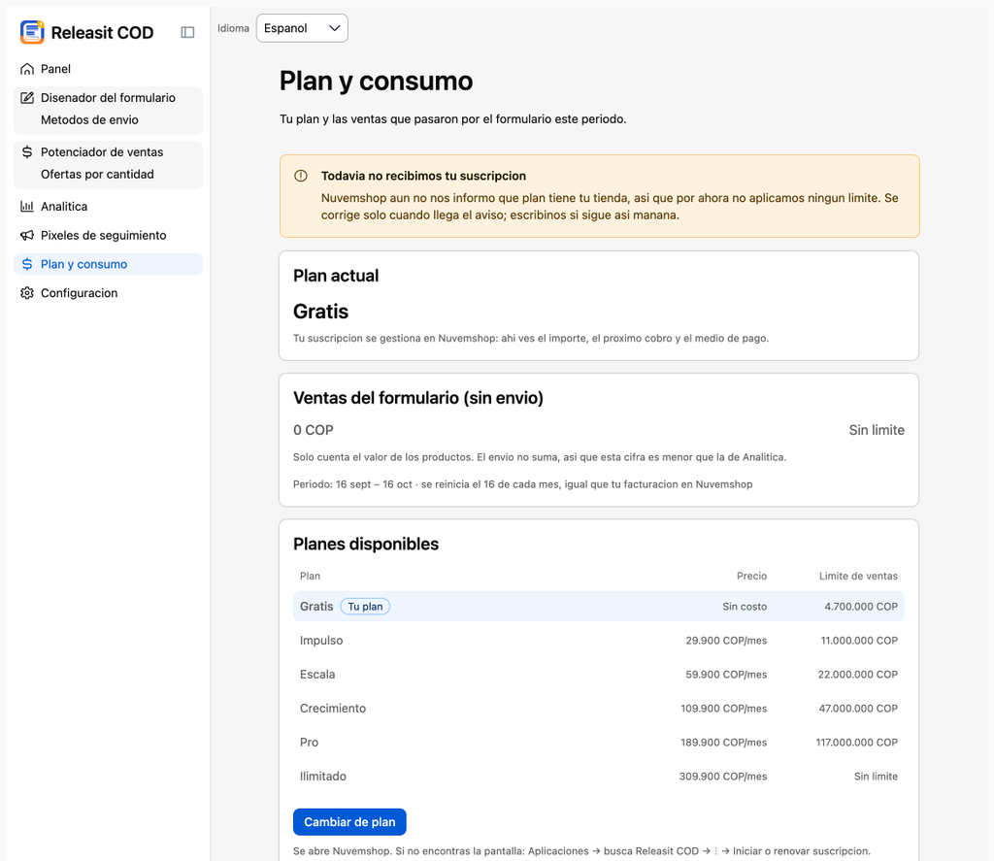Click the Tu plan badge
This screenshot has height=861, width=994.
tap(365, 607)
